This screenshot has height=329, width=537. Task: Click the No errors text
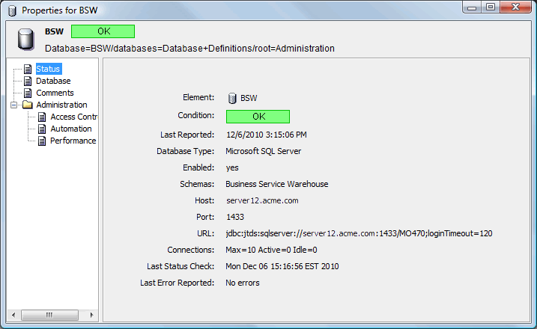(243, 283)
